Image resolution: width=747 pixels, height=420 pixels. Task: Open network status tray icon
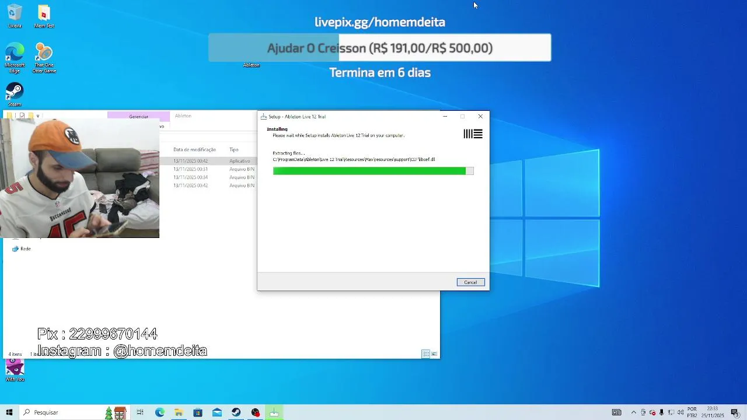coord(671,412)
